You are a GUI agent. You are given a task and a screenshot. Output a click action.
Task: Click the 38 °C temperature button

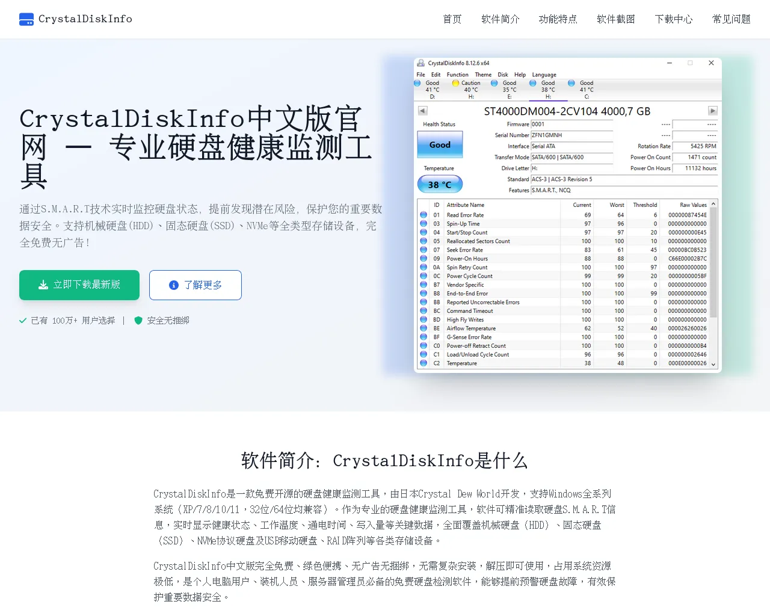coord(440,185)
